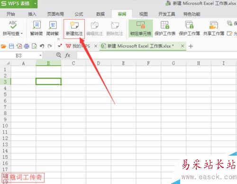Select column E header
The height and width of the screenshot is (184, 237).
pos(124,63)
